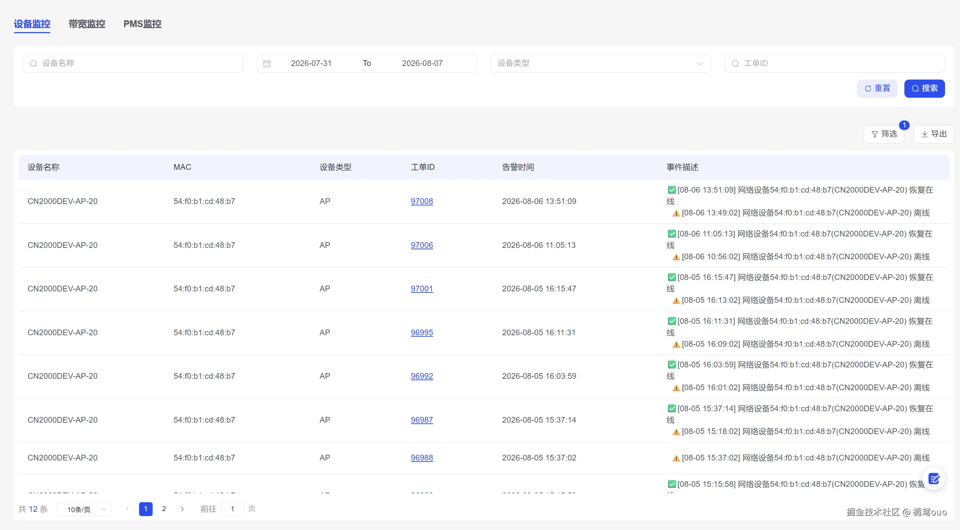
Task: Click the warning icon for 16:13:02 offline event
Action: 676,301
